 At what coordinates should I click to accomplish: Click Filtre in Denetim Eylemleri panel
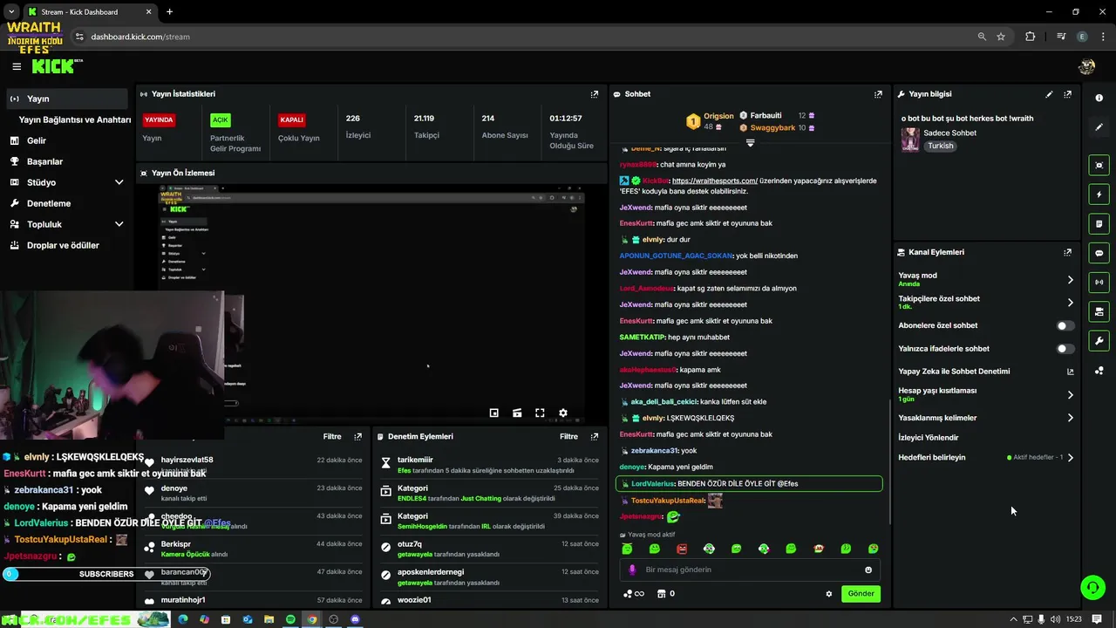(569, 437)
